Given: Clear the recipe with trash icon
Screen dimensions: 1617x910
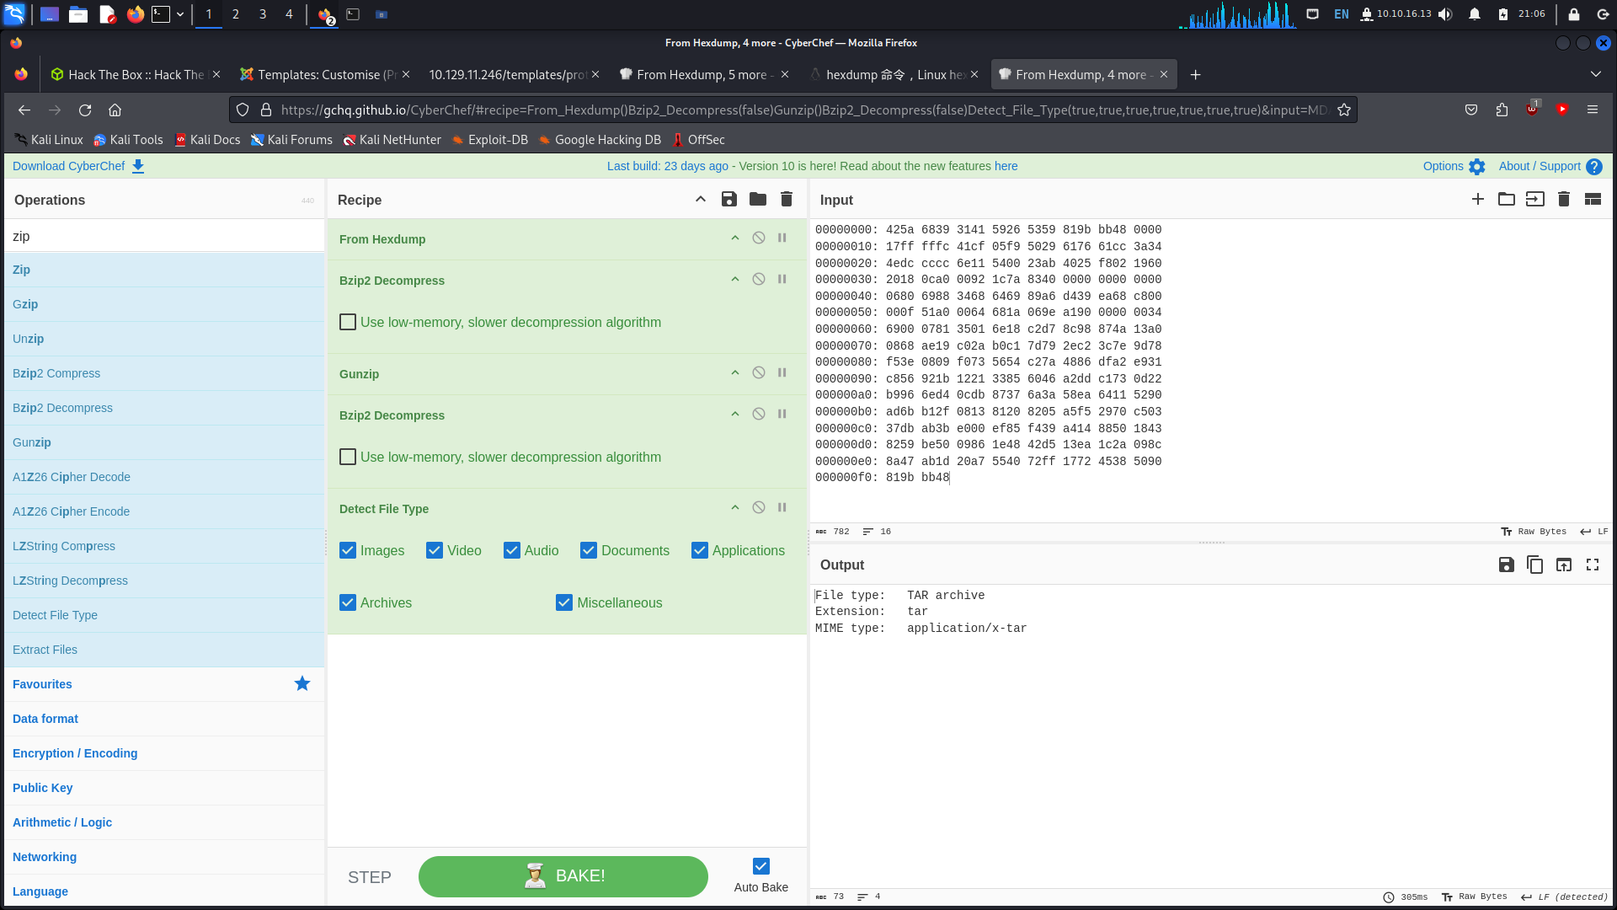Looking at the screenshot, I should coord(787,200).
